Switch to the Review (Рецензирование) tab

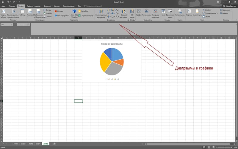pyautogui.click(x=69, y=6)
